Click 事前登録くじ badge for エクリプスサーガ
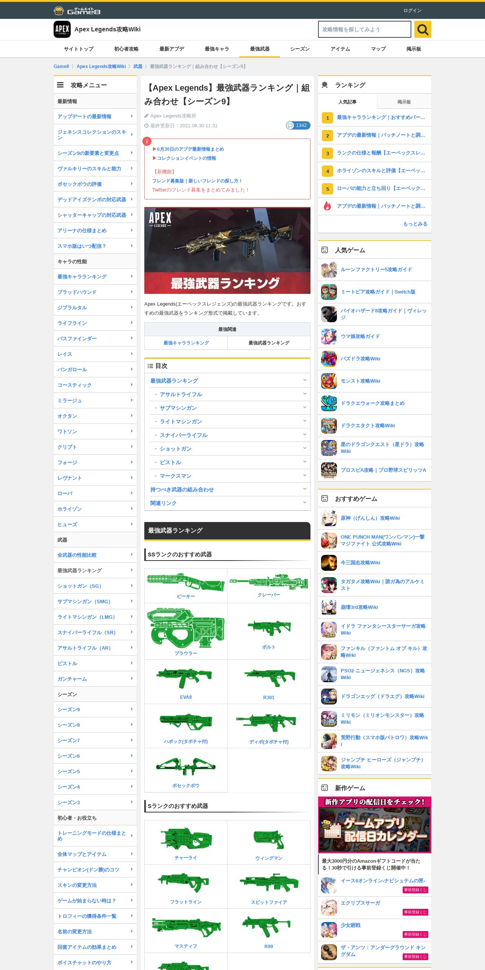The height and width of the screenshot is (970, 485). click(x=415, y=912)
